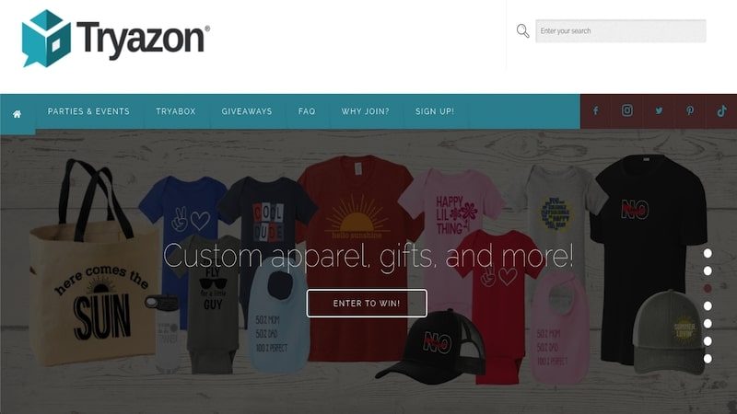Open the FAQ page
737x414 pixels.
click(x=307, y=111)
